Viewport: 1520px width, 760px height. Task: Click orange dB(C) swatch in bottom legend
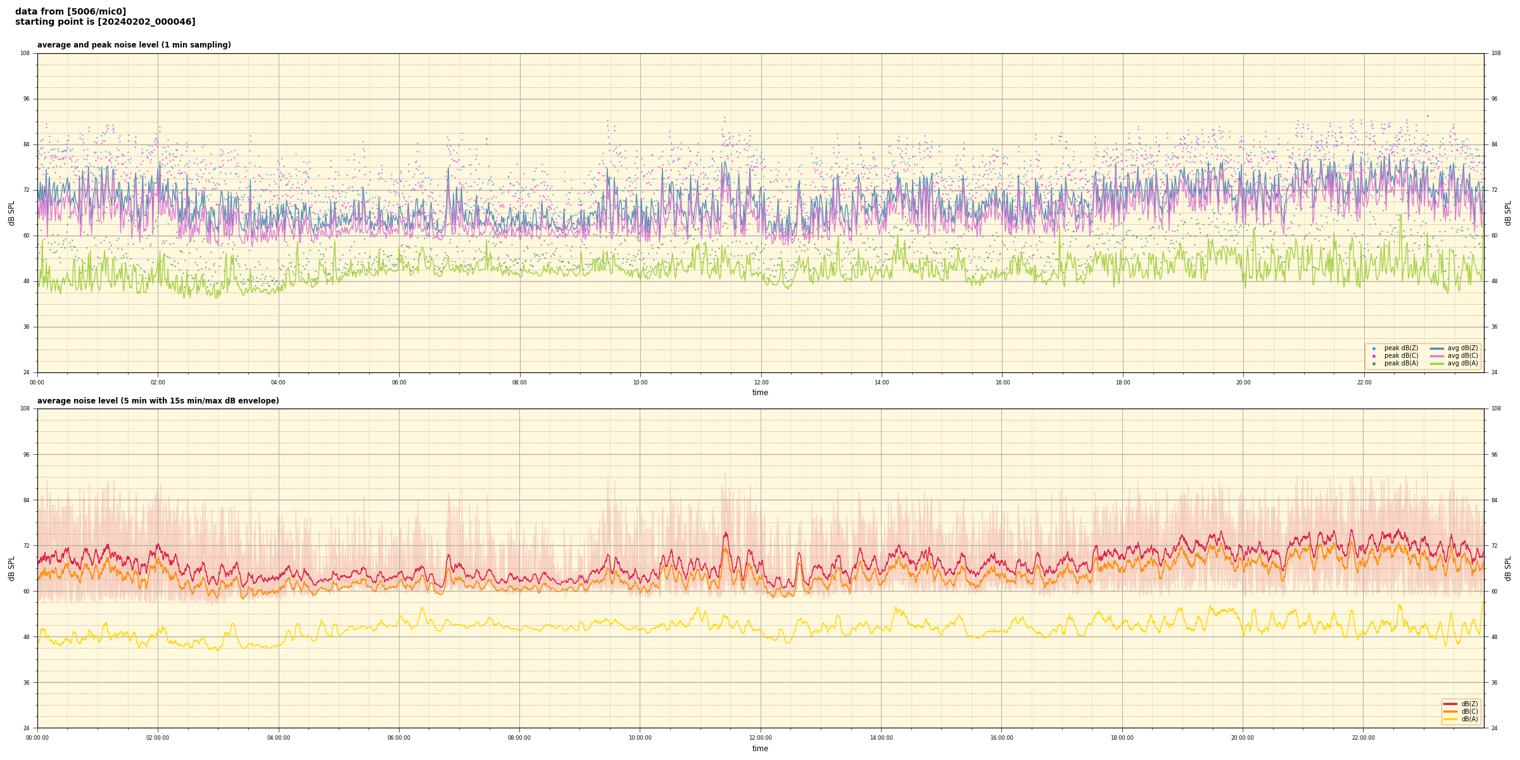pyautogui.click(x=1450, y=711)
